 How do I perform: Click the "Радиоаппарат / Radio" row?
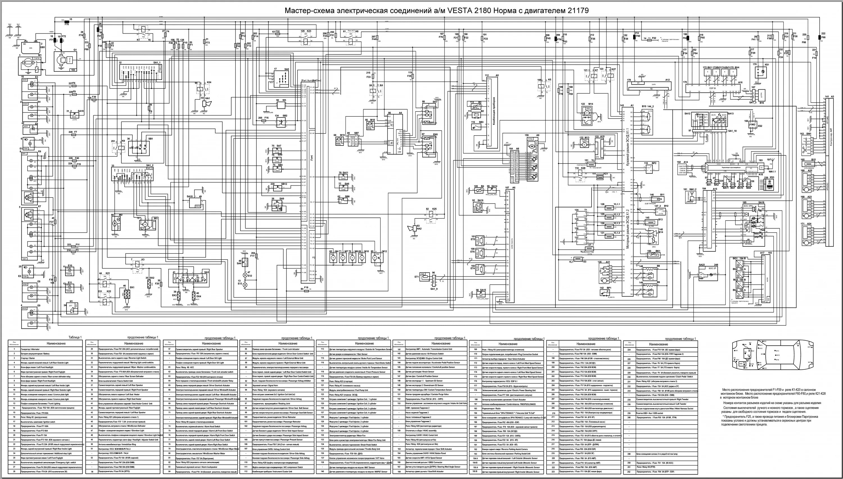click(x=507, y=408)
